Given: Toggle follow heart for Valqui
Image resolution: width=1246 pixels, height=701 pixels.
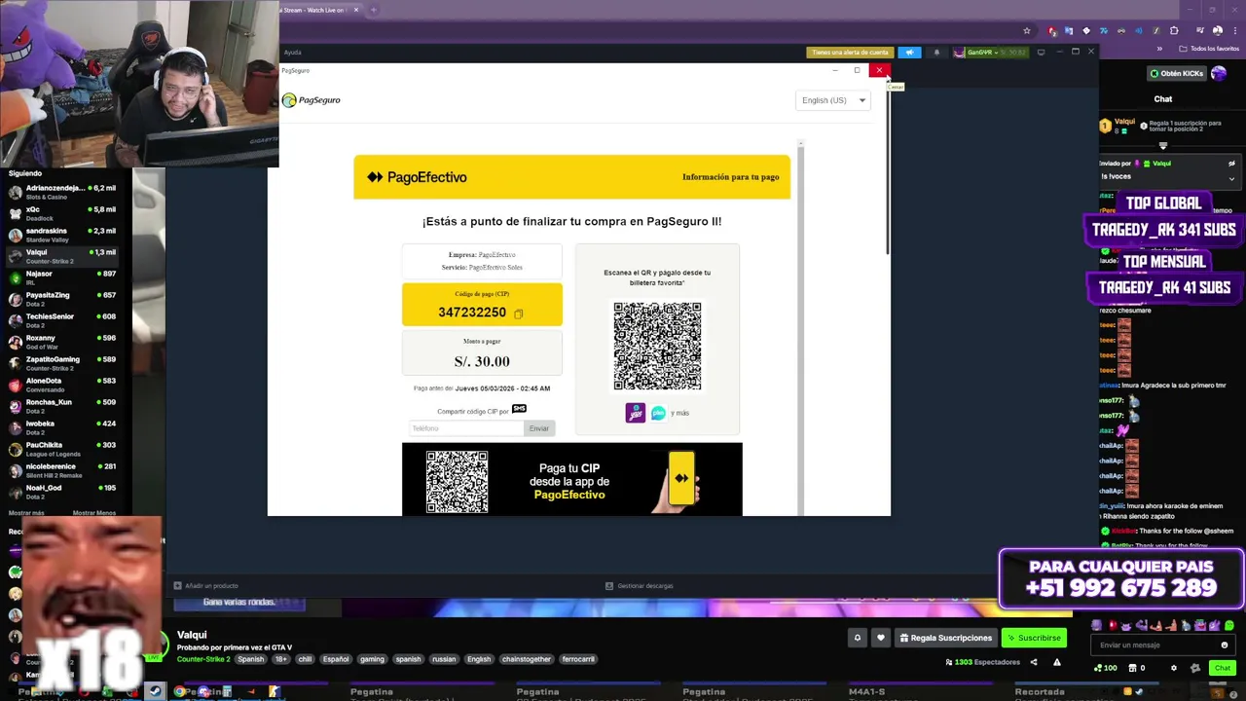Looking at the screenshot, I should (881, 638).
